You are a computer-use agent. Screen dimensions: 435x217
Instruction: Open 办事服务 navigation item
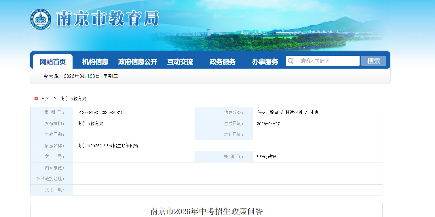pos(265,61)
